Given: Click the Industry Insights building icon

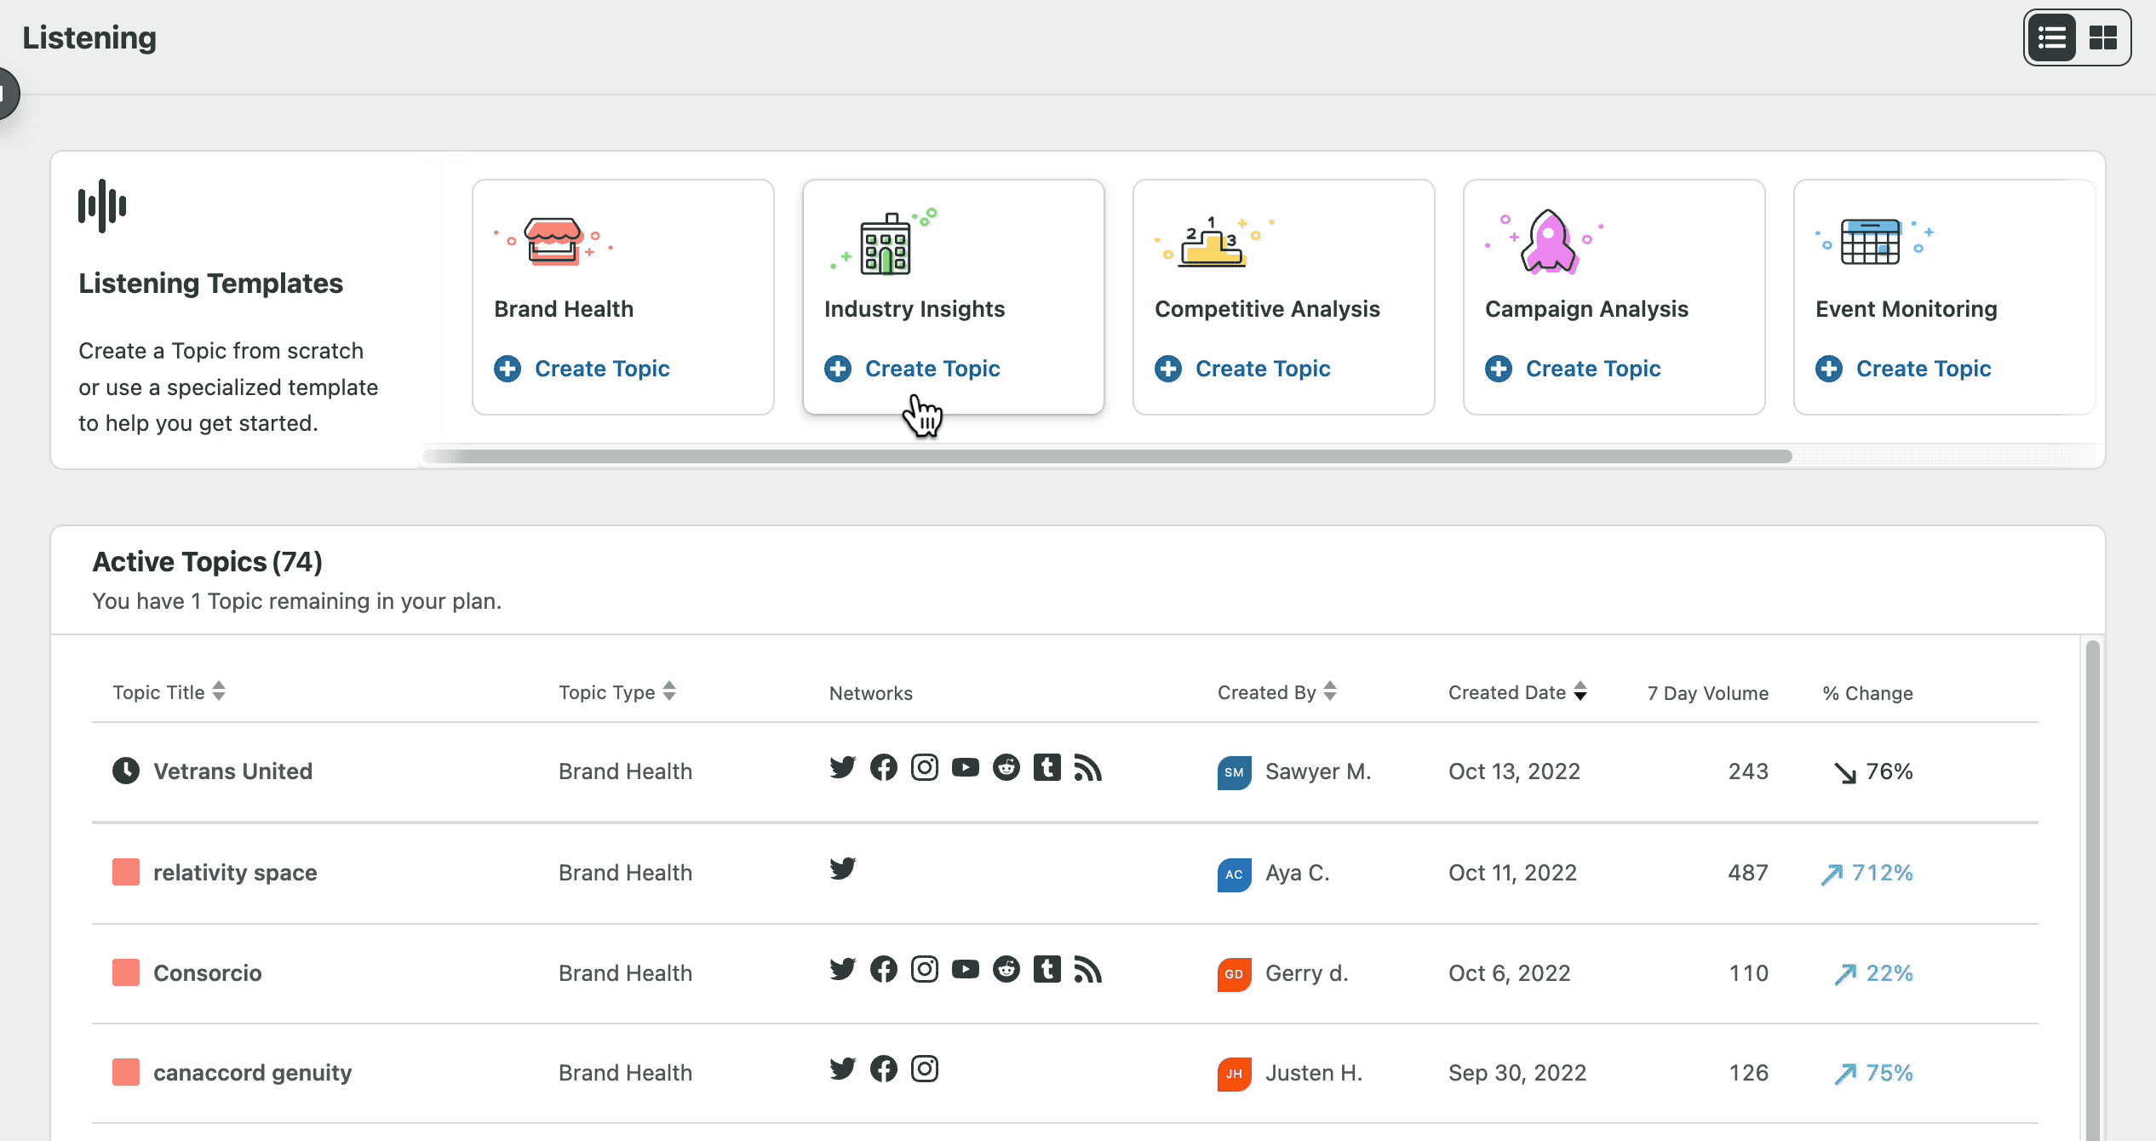Looking at the screenshot, I should pyautogui.click(x=885, y=242).
